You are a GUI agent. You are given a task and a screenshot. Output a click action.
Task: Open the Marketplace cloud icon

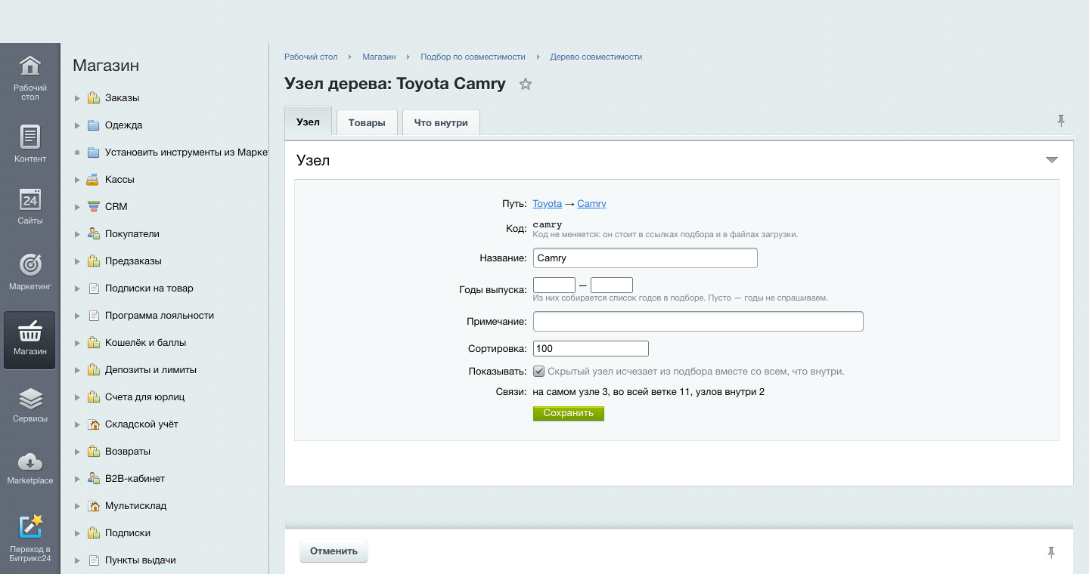point(30,461)
